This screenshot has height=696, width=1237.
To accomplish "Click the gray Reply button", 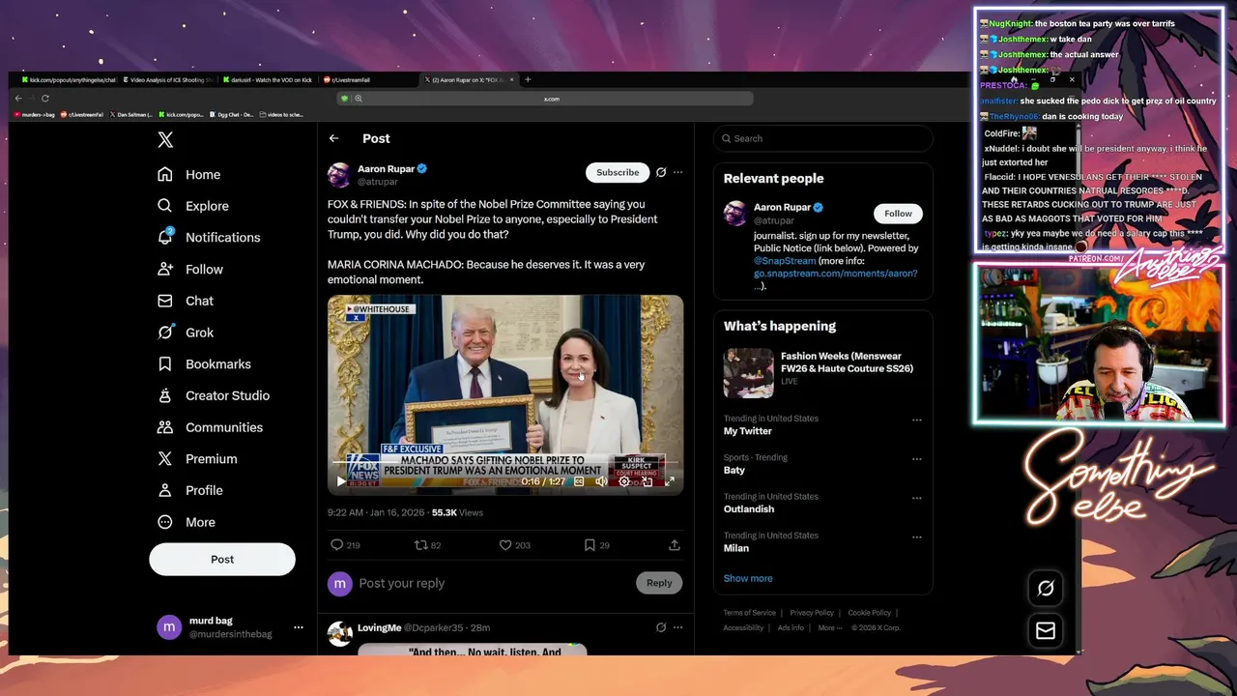I will (659, 583).
